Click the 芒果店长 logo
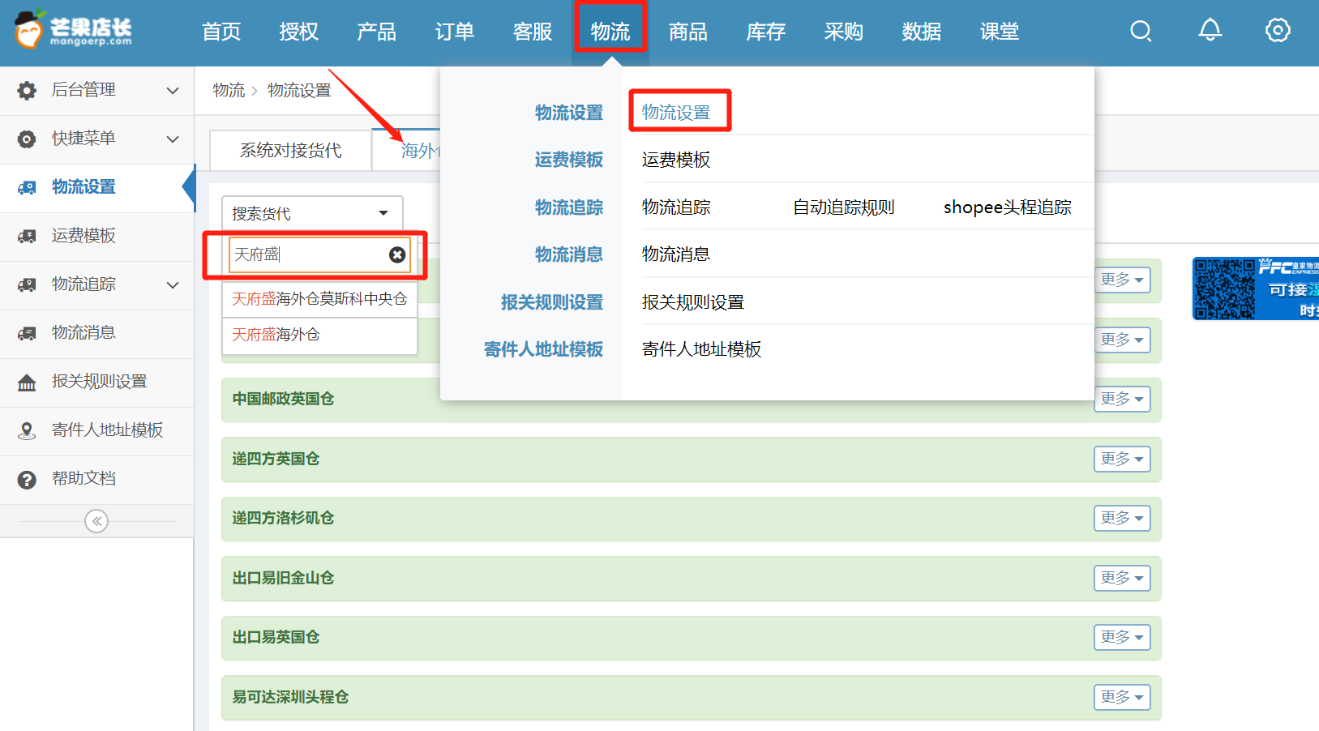 [x=73, y=30]
